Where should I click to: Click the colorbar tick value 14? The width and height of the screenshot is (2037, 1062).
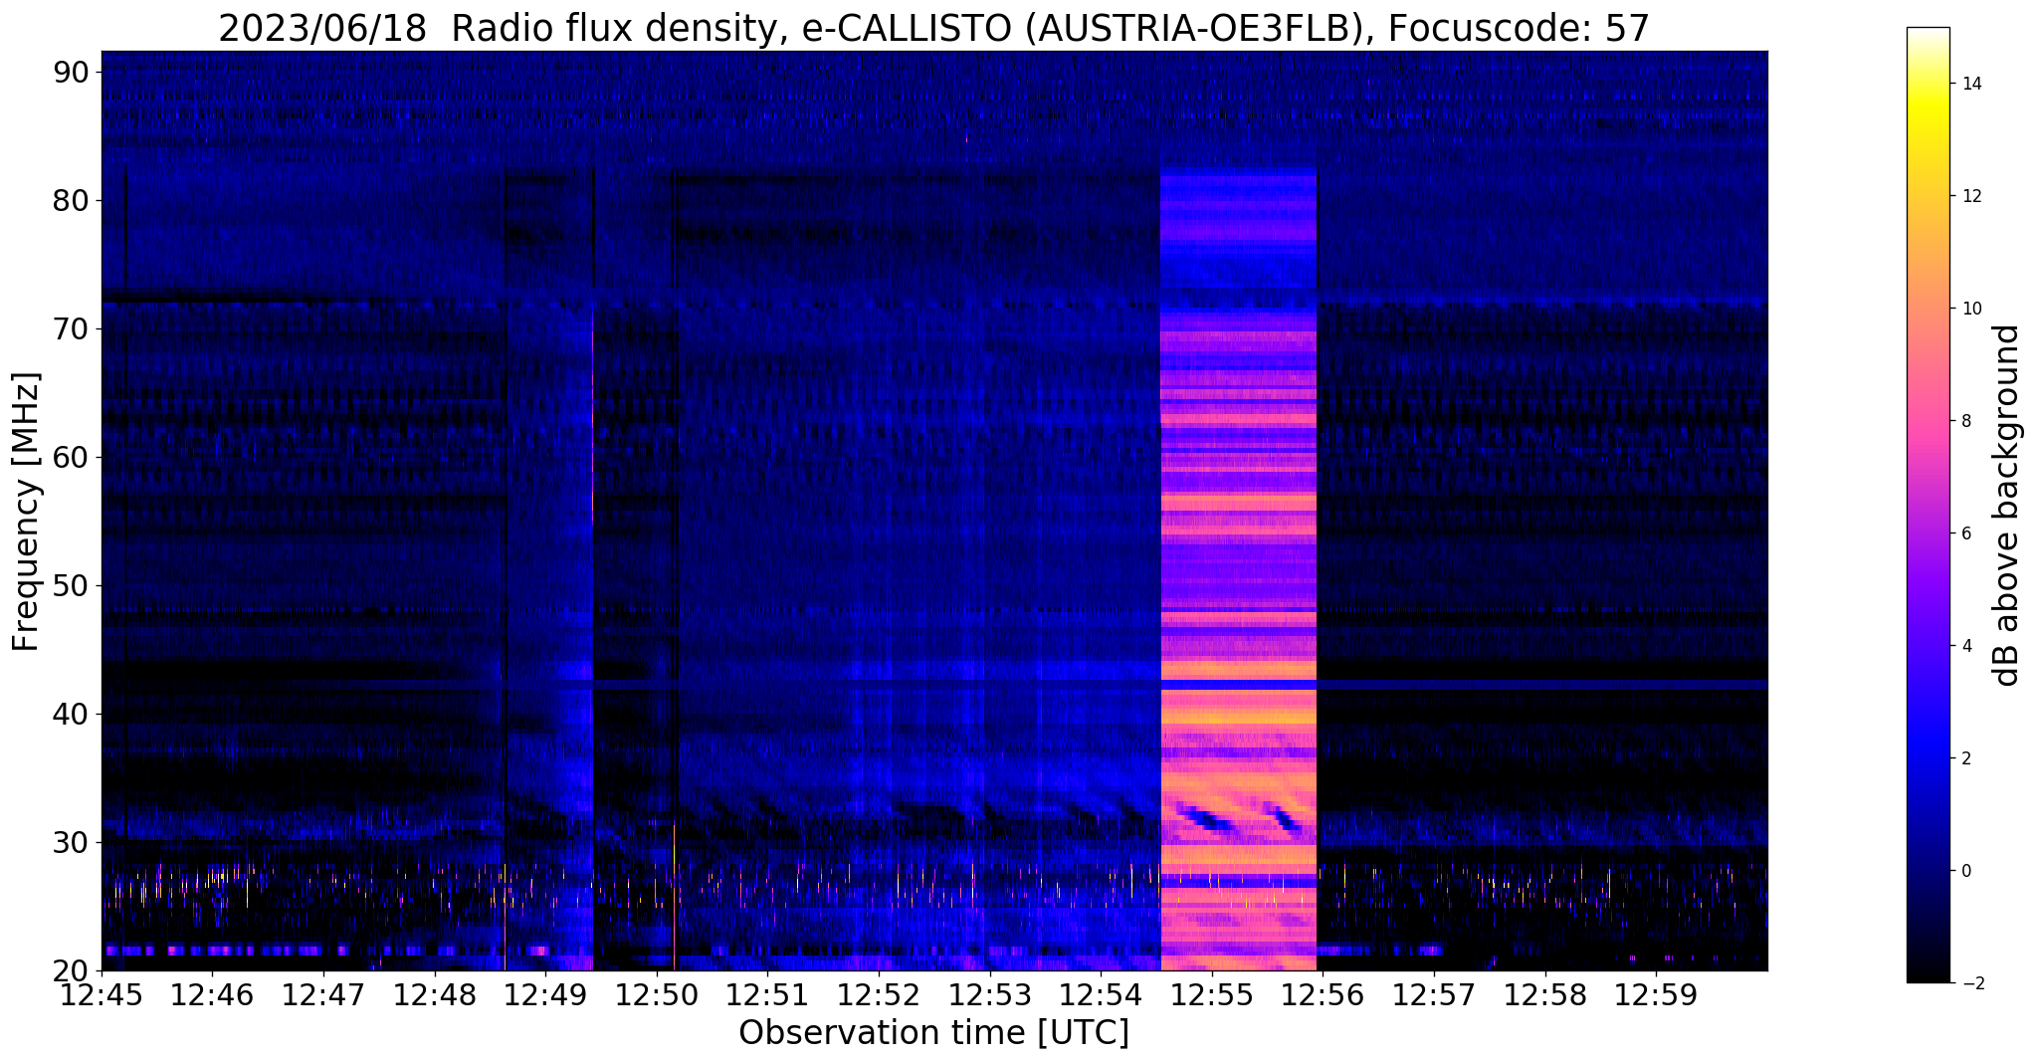tap(1969, 84)
